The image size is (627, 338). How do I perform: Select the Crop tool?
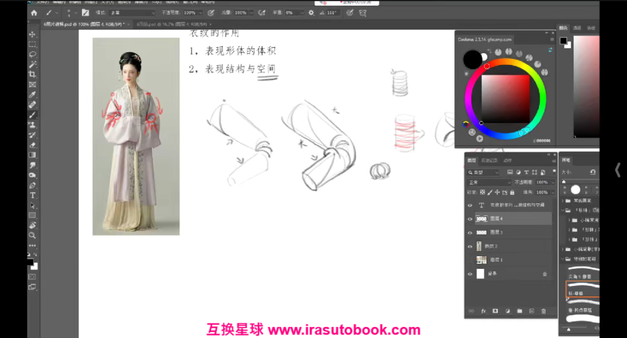tap(32, 75)
